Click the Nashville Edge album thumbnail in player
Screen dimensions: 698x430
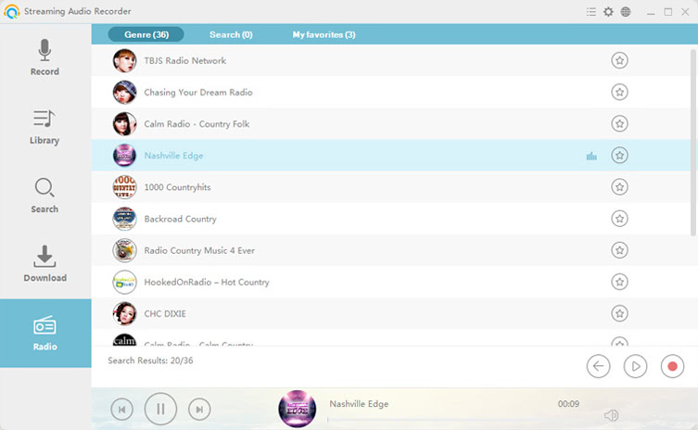(297, 409)
